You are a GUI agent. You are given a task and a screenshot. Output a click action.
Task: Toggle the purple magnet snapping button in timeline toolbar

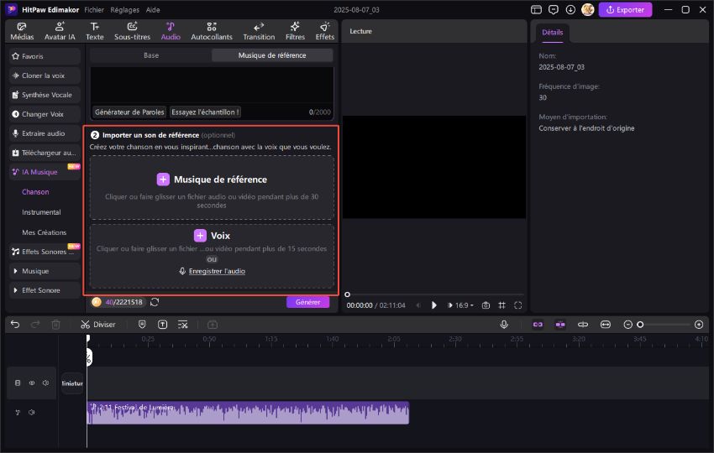point(560,325)
